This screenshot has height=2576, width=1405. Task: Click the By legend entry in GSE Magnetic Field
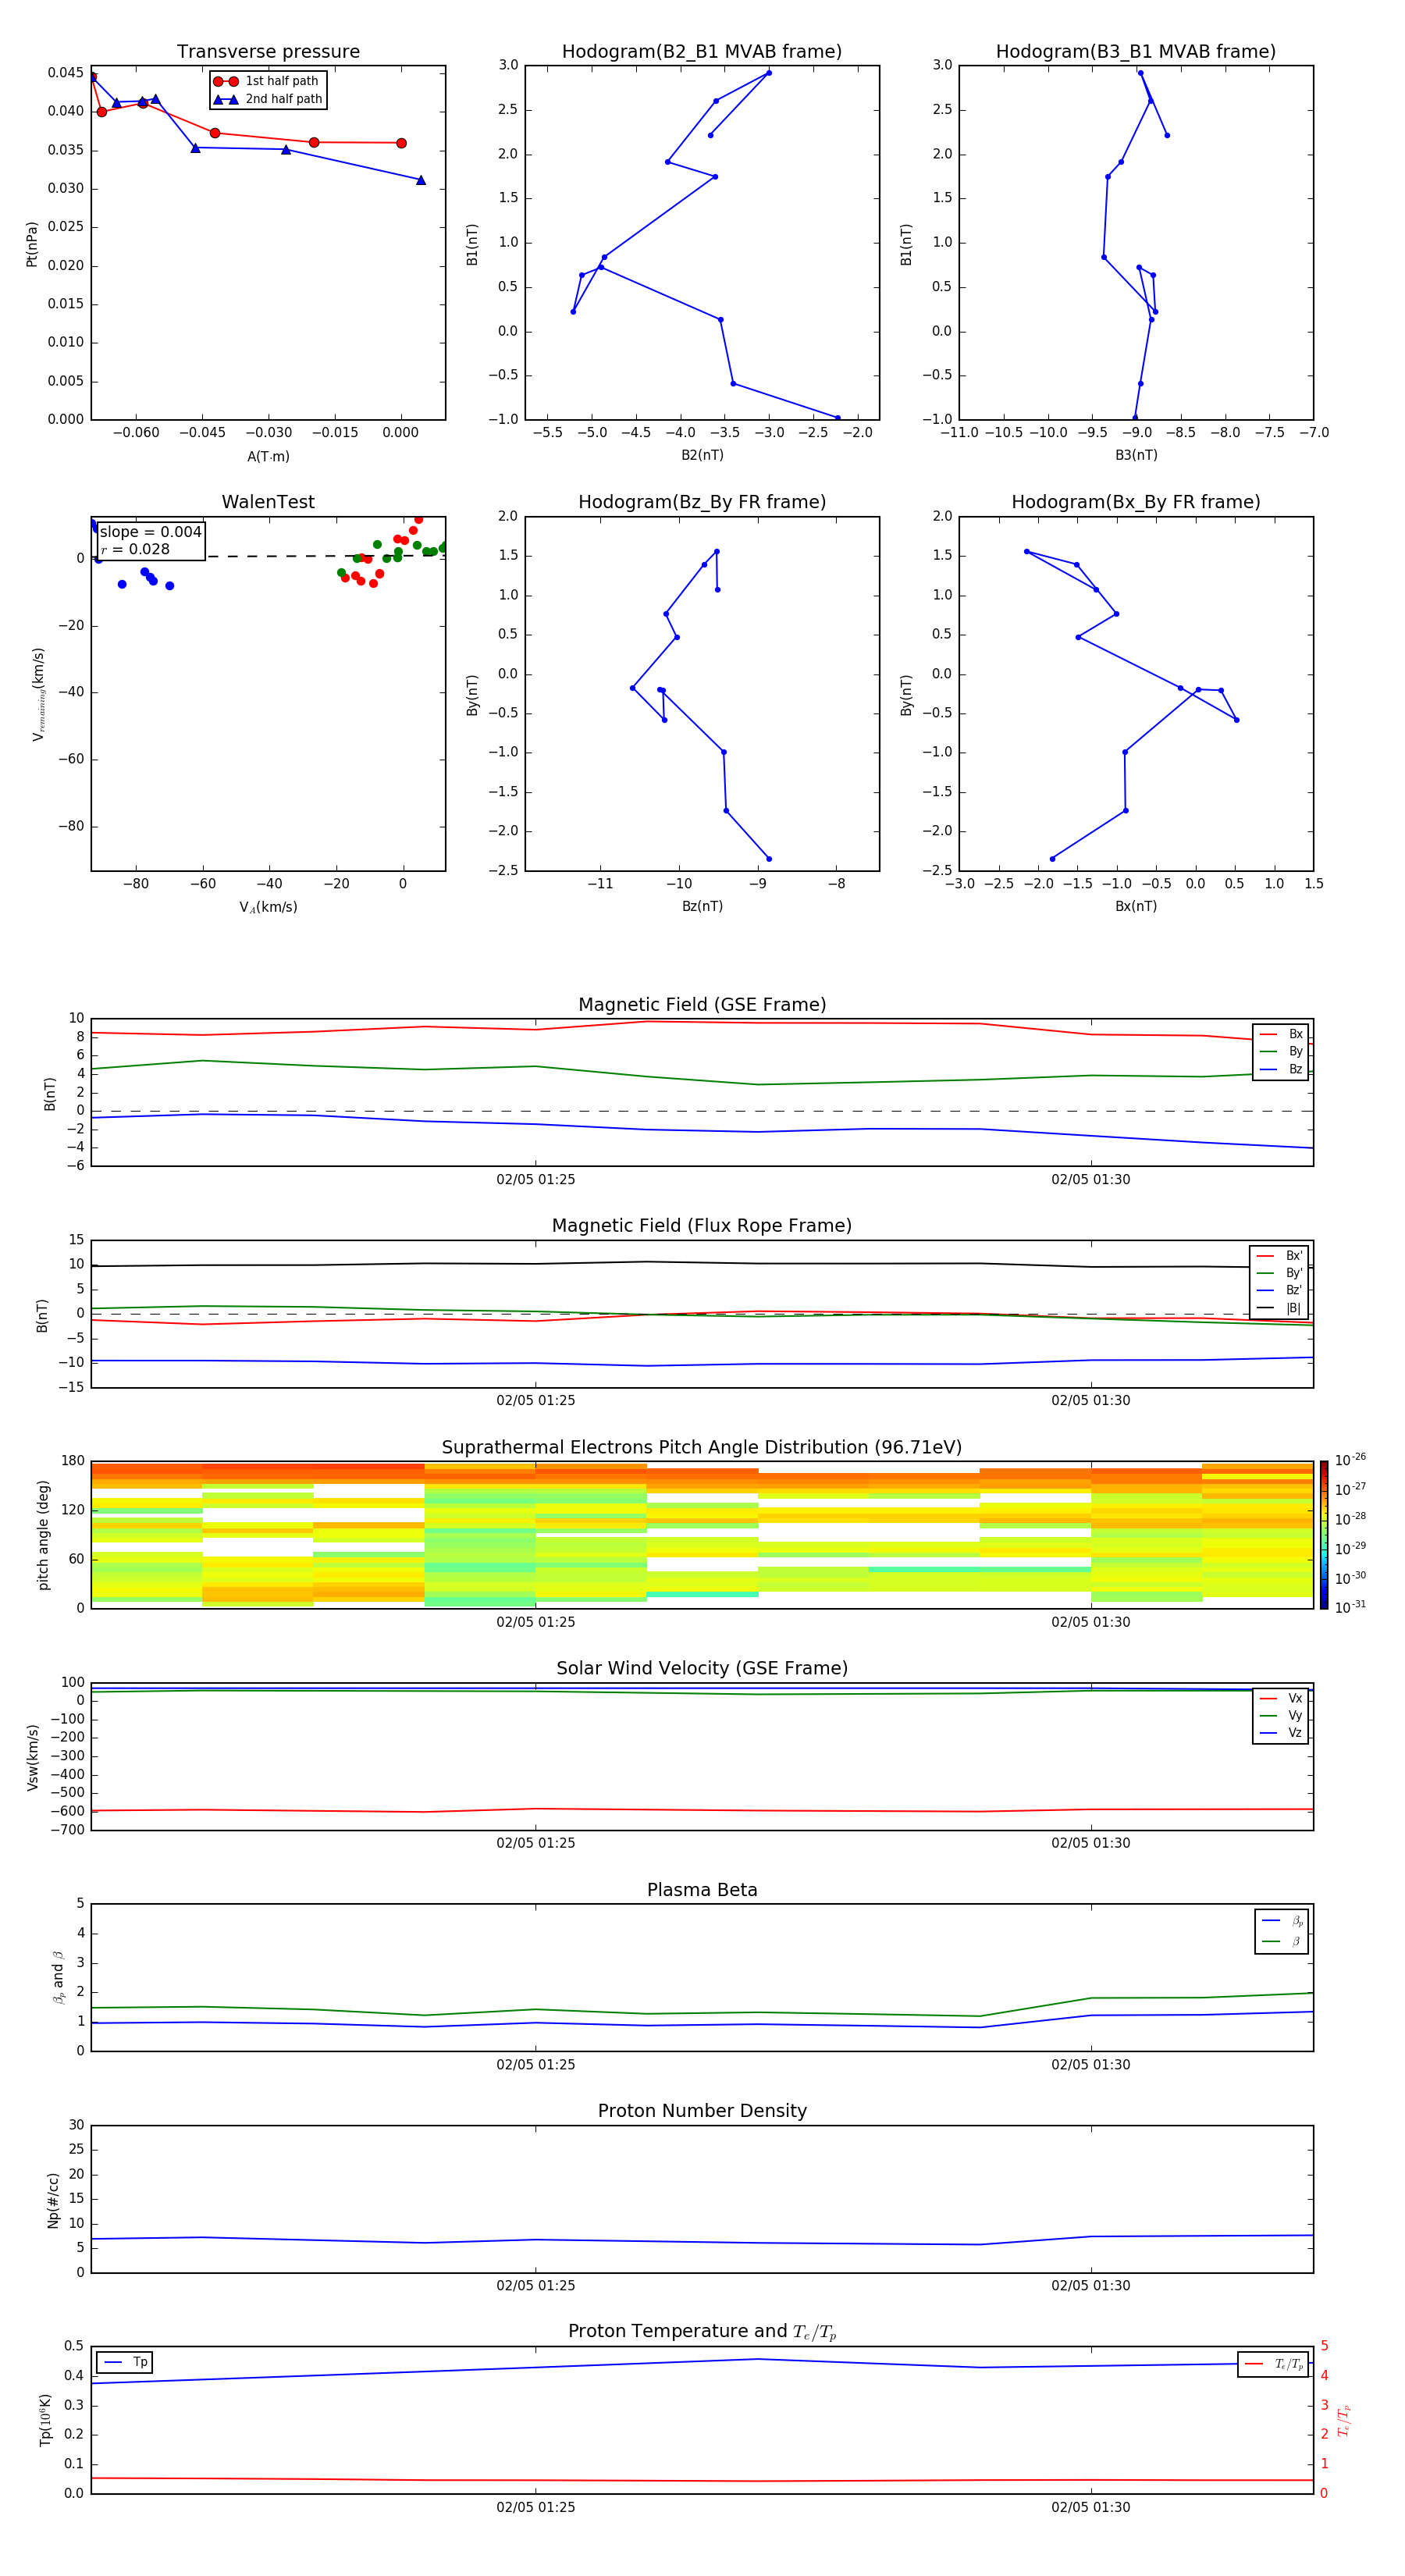pos(1281,1052)
